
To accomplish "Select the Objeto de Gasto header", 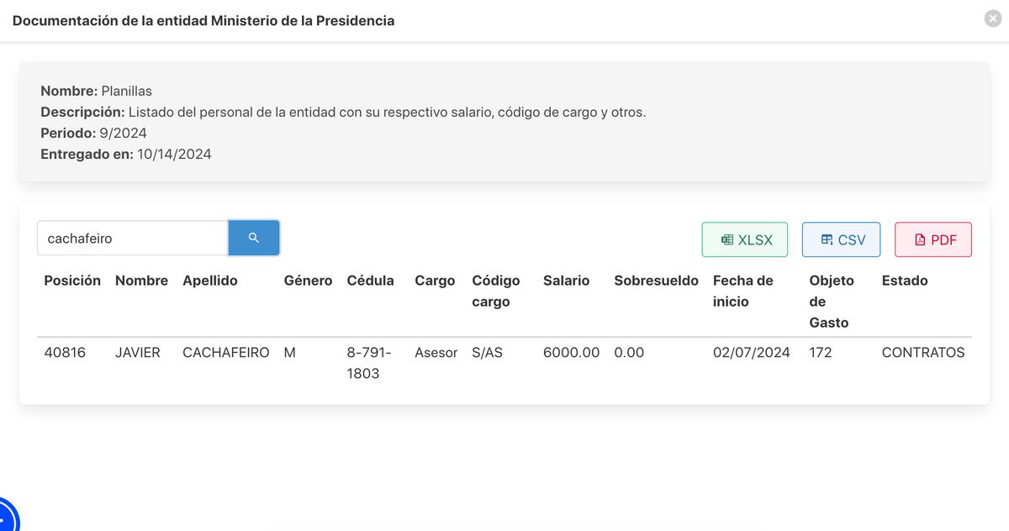I will [831, 301].
